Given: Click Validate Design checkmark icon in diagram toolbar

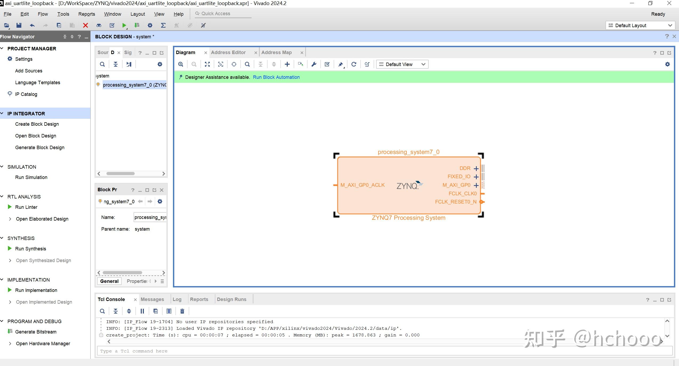Looking at the screenshot, I should [327, 64].
